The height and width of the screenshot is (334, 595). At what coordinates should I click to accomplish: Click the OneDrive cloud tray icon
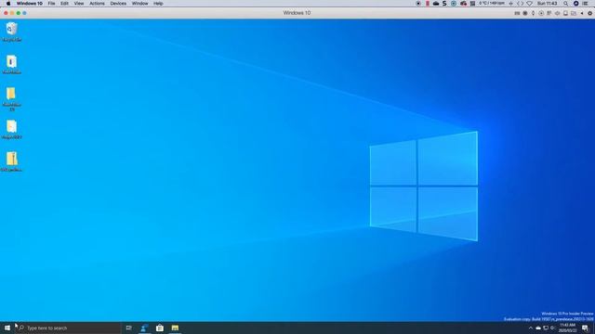(x=538, y=328)
